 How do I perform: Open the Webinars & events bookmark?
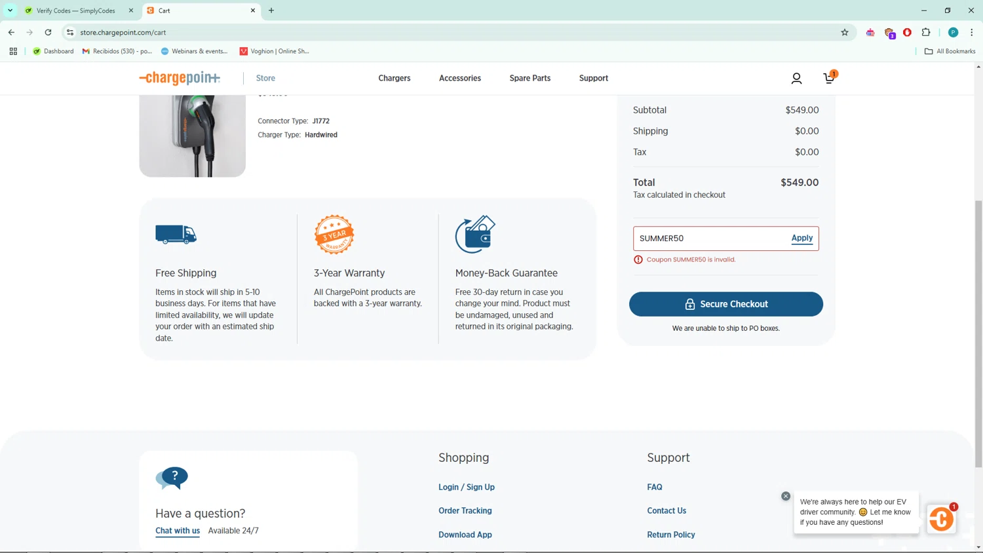coord(195,51)
